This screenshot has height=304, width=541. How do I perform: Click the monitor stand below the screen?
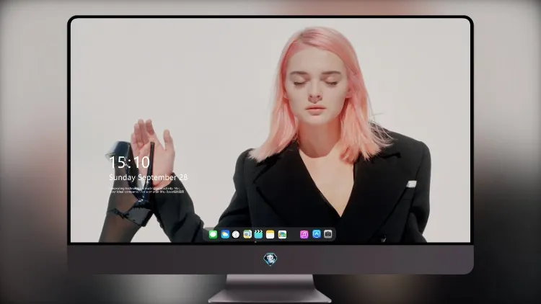[270, 289]
